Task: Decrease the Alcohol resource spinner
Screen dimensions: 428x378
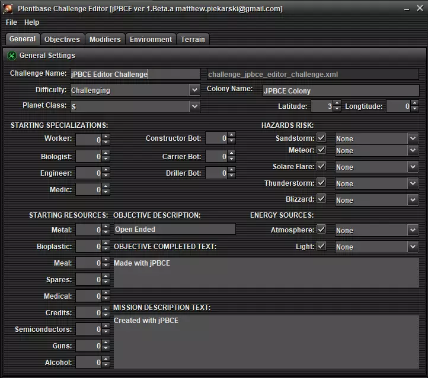Action: point(106,365)
